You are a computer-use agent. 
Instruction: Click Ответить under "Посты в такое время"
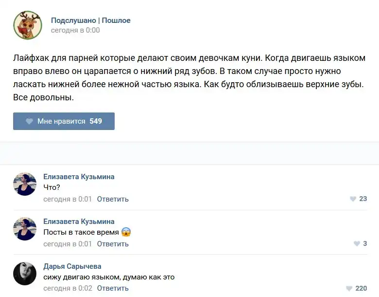(113, 243)
